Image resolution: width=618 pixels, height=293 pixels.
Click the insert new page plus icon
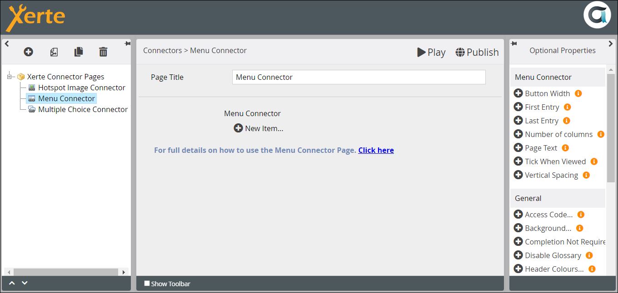tap(28, 52)
